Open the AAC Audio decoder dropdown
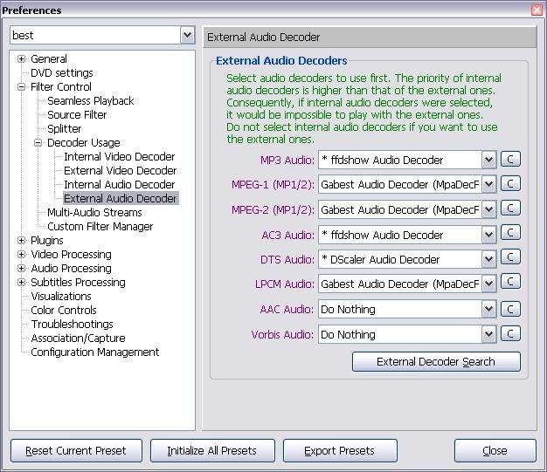 [489, 310]
